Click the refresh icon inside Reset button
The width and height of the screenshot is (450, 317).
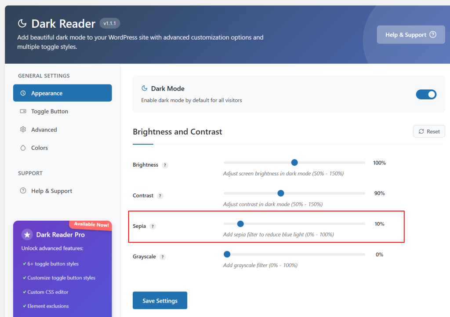click(x=421, y=131)
